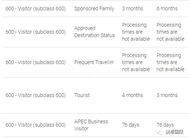Click visa name in Sponsored Family row
This screenshot has width=189, height=140.
36,9
